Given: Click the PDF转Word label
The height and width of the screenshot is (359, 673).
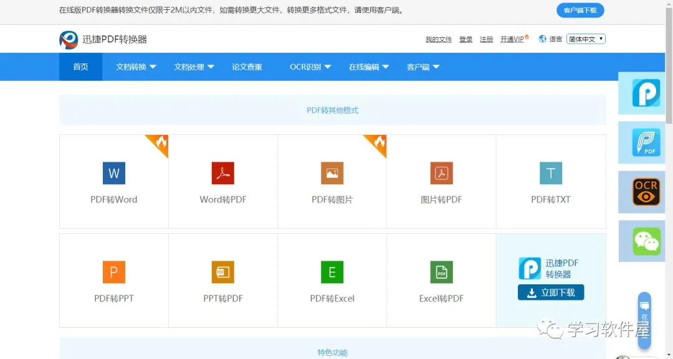Looking at the screenshot, I should 114,200.
